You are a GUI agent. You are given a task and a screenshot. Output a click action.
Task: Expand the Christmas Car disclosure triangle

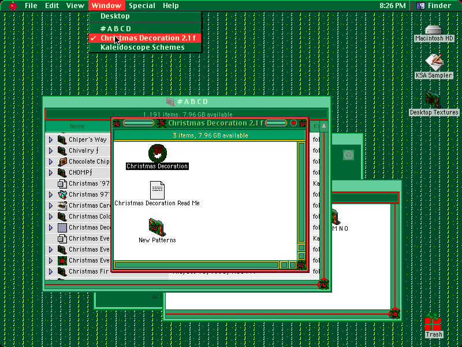pyautogui.click(x=51, y=205)
